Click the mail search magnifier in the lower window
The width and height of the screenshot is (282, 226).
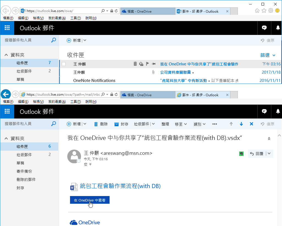point(54,124)
